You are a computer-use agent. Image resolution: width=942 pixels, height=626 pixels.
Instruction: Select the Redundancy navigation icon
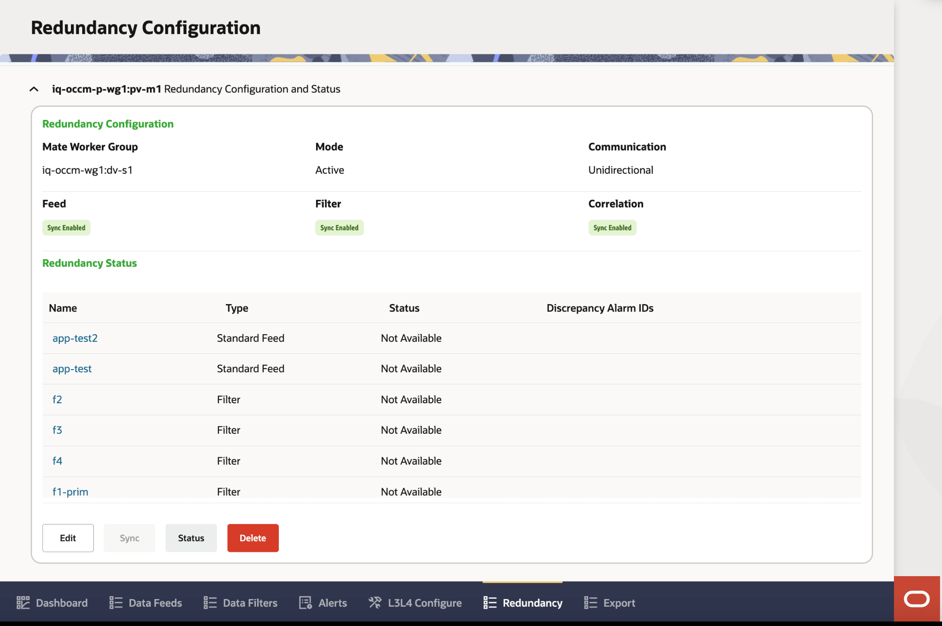pos(489,603)
